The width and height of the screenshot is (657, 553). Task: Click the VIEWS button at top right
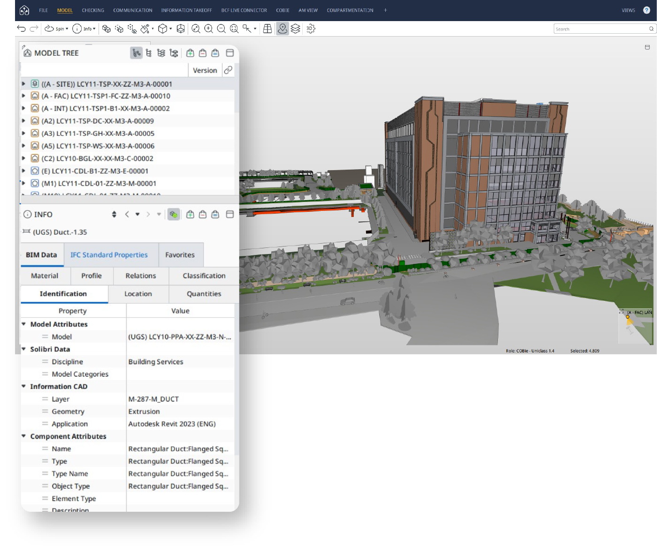[x=628, y=10]
